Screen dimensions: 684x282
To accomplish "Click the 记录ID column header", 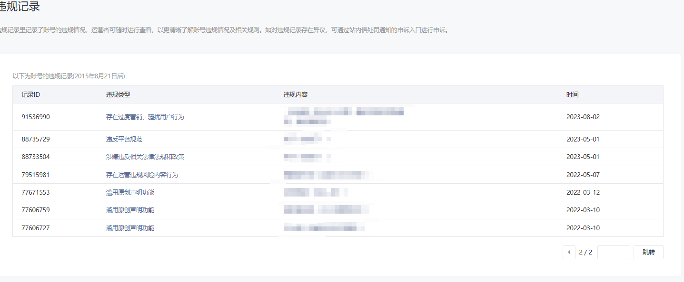I will click(30, 94).
